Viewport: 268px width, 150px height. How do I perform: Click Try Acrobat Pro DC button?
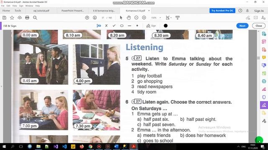pos(222,10)
